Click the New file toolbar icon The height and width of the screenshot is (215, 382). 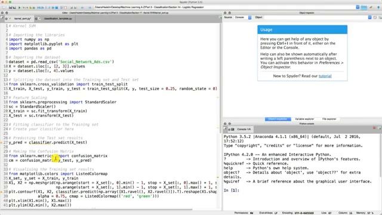pos(4,8)
